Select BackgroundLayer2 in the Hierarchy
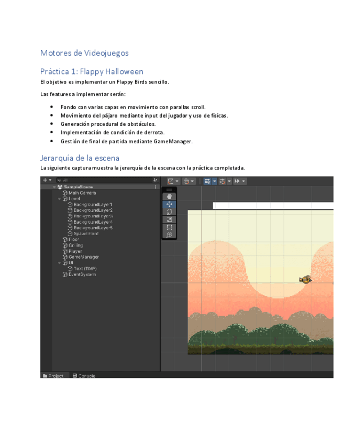The width and height of the screenshot is (343, 445). pos(93,210)
